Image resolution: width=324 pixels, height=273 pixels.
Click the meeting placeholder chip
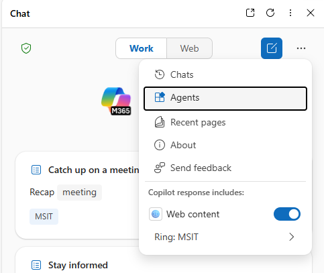point(79,193)
